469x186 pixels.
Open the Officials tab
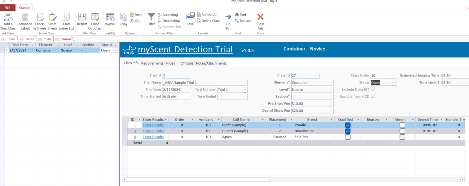pyautogui.click(x=187, y=63)
